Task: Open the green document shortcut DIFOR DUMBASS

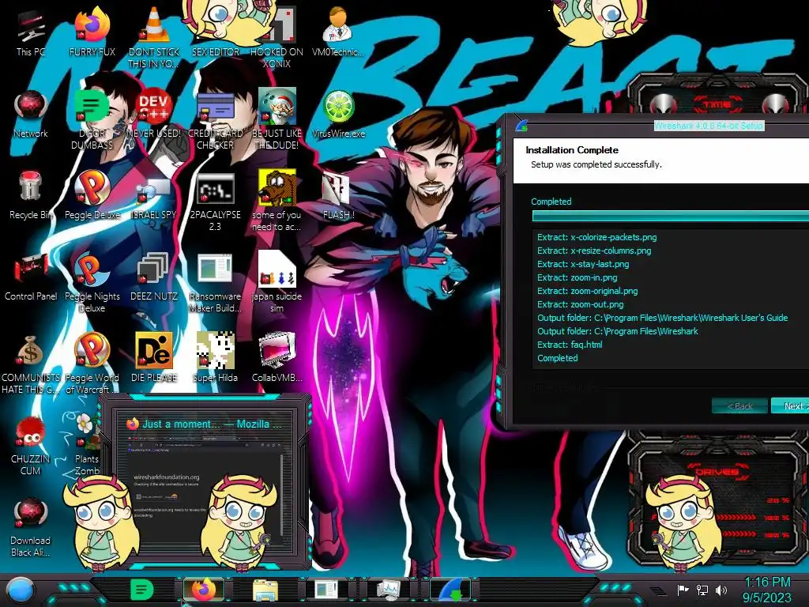Action: pyautogui.click(x=92, y=119)
